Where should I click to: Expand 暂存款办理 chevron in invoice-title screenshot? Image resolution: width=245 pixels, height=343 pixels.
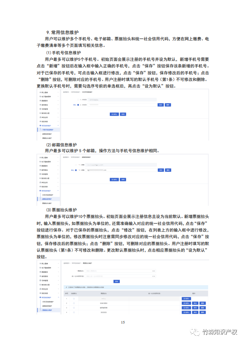point(58,285)
